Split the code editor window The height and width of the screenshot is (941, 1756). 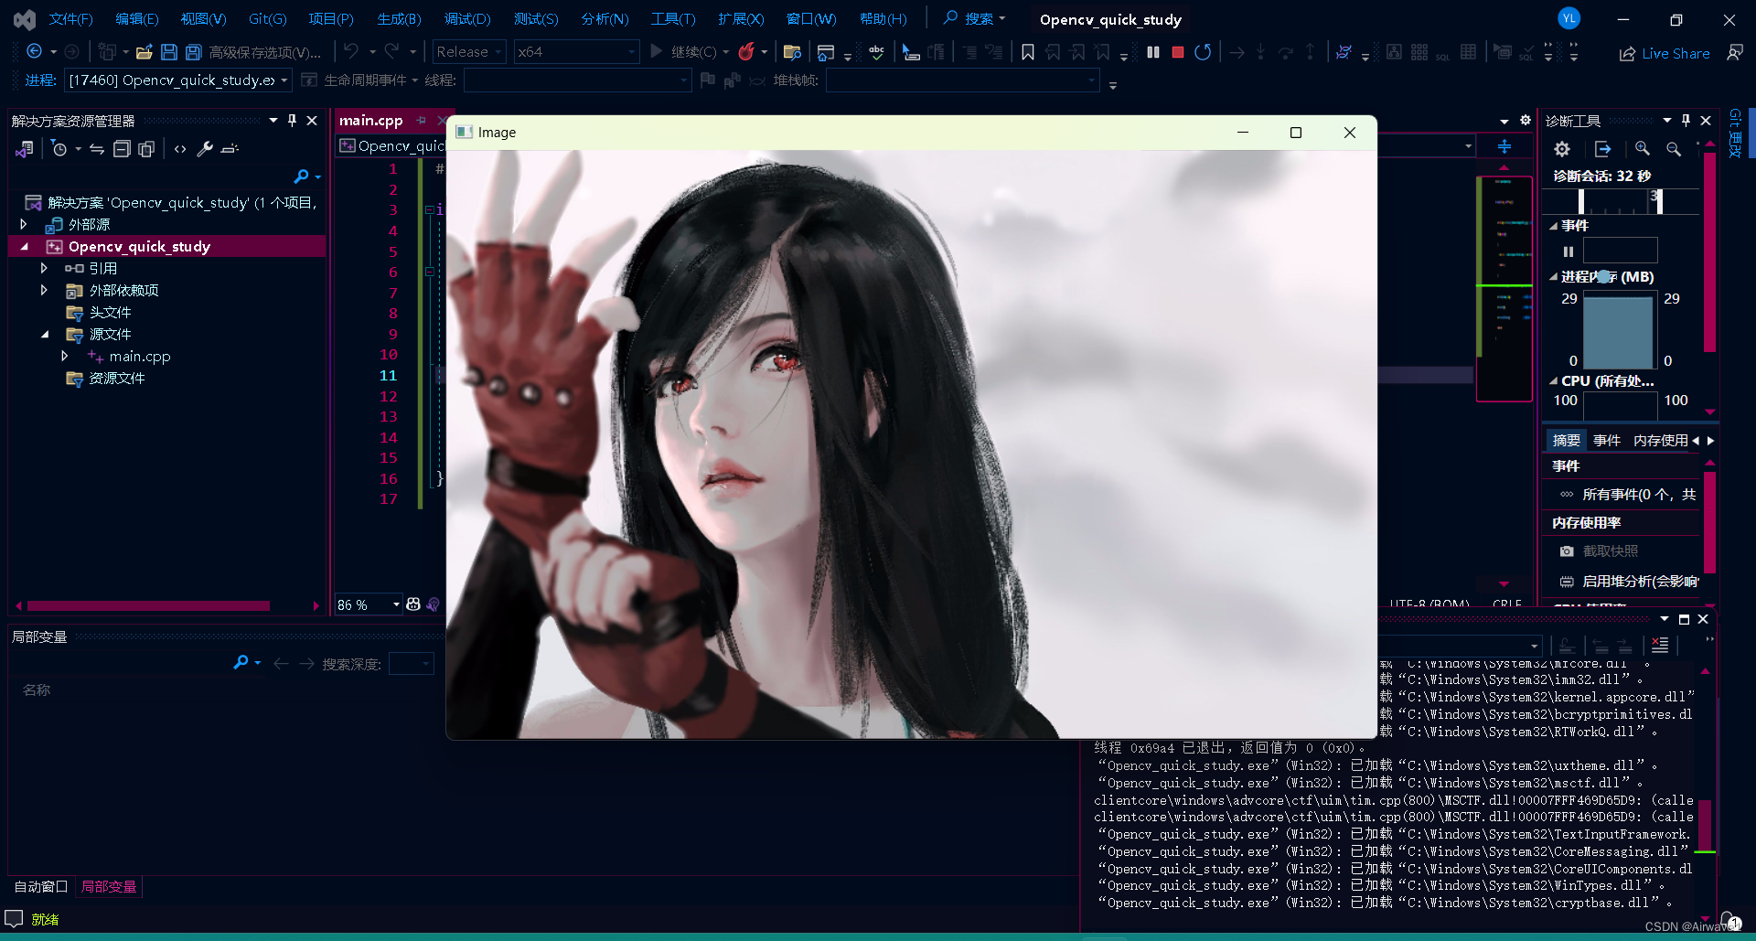pos(1504,146)
